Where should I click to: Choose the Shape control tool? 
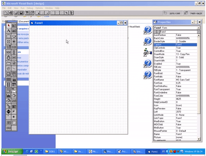pos(8,69)
